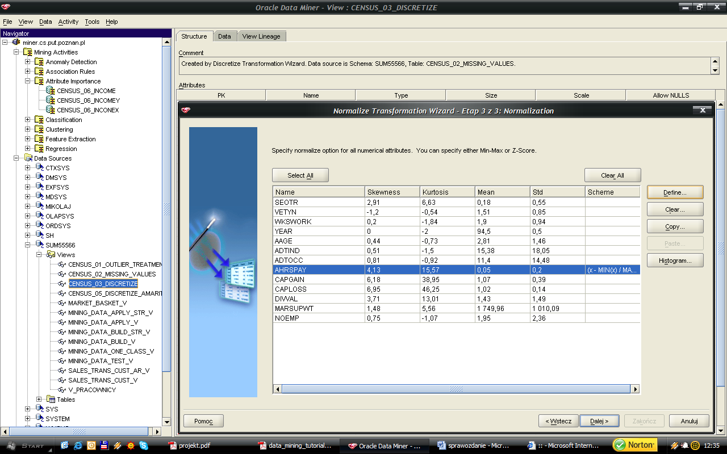Click the Select All button

pyautogui.click(x=300, y=175)
